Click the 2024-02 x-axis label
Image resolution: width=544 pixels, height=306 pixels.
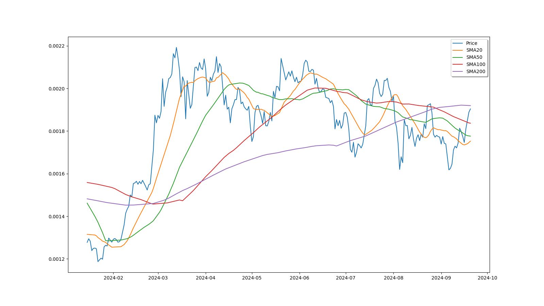pyautogui.click(x=113, y=278)
